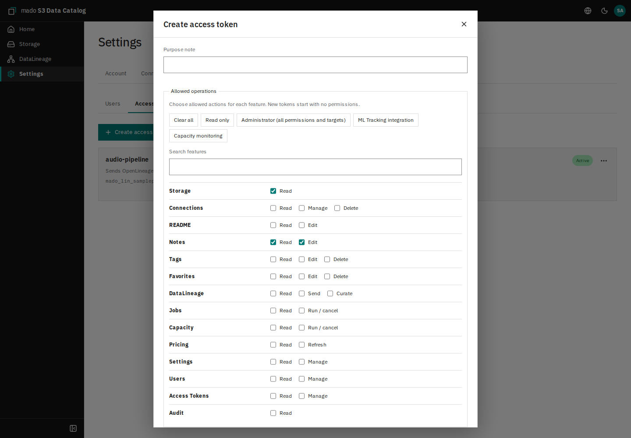Open the DataLineage sidebar icon
This screenshot has height=438, width=631.
11,59
